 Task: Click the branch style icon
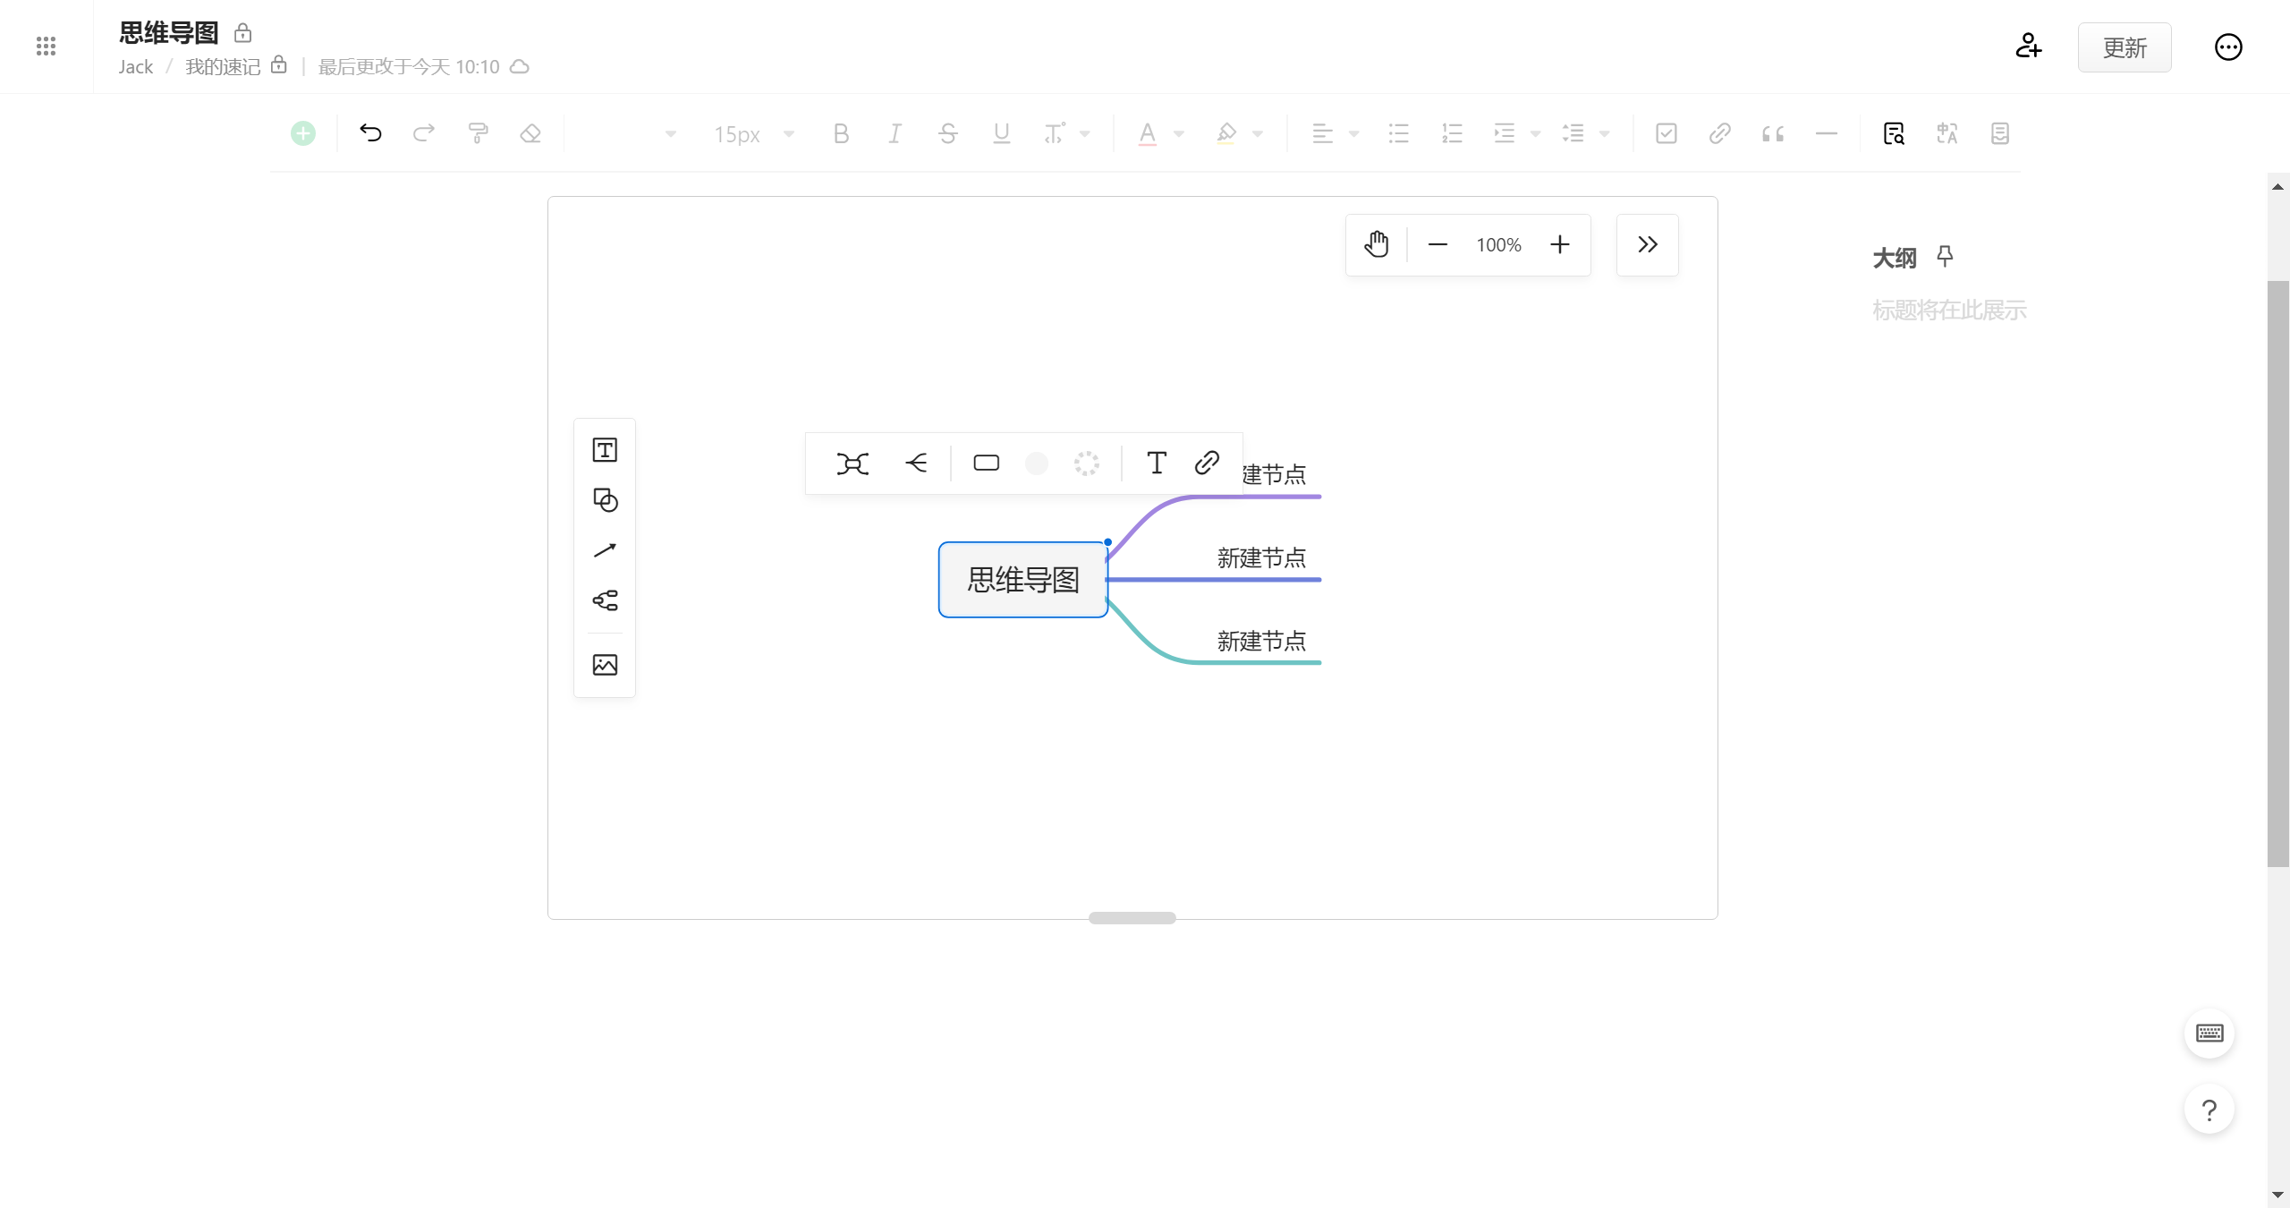[916, 464]
